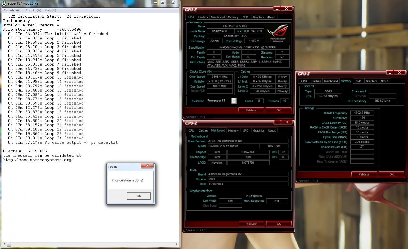Switch to SPD tab in Mainboard CPU-Z window

point(246,130)
